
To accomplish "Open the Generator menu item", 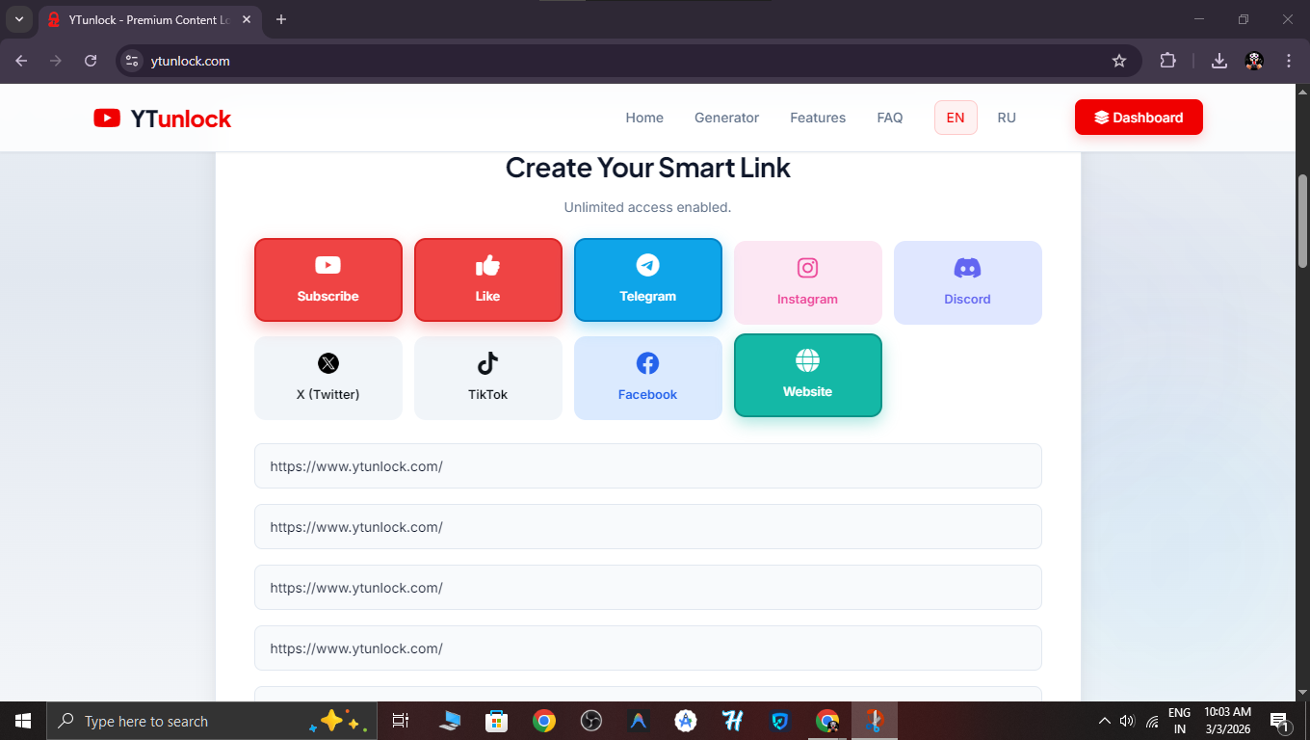I will (726, 118).
